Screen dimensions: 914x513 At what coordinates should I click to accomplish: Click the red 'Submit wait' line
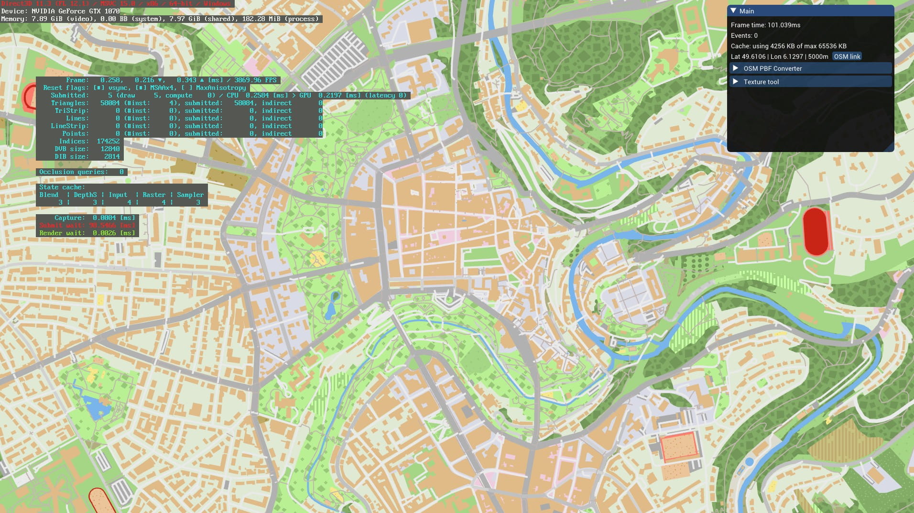tap(87, 225)
